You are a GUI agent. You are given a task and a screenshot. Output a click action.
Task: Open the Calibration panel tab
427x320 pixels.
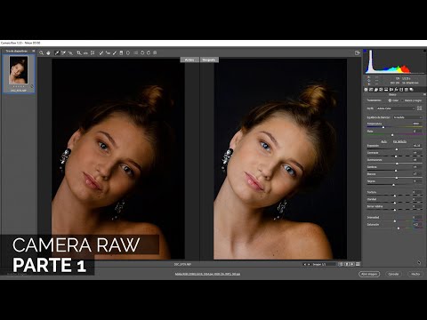401,90
